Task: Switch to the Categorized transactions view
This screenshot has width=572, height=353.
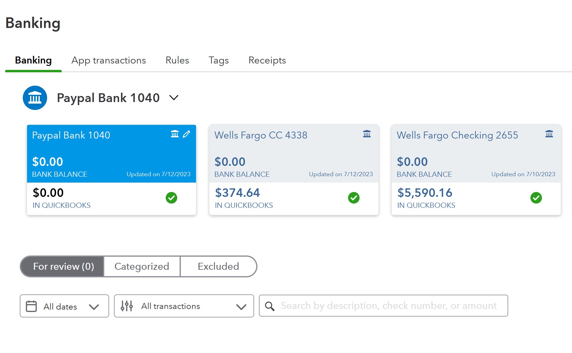Action: [x=142, y=266]
